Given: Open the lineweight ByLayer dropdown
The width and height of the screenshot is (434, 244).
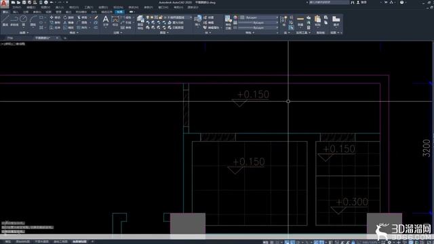Looking at the screenshot, I should pos(259,22).
